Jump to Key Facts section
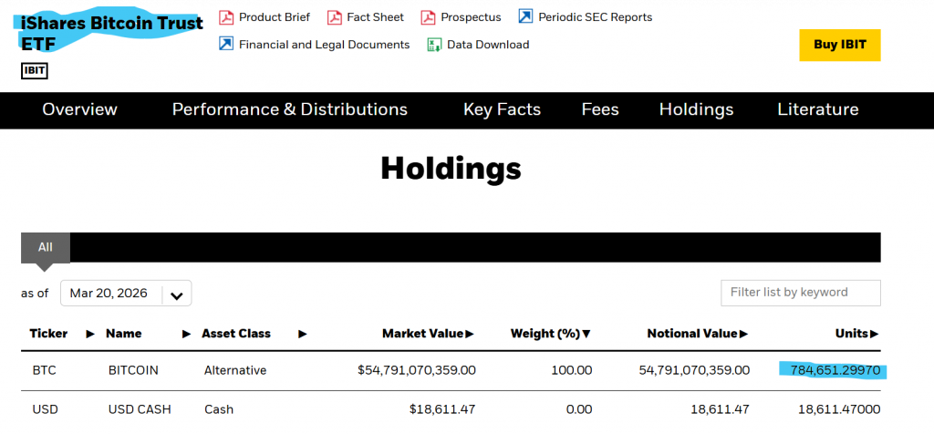 point(502,109)
